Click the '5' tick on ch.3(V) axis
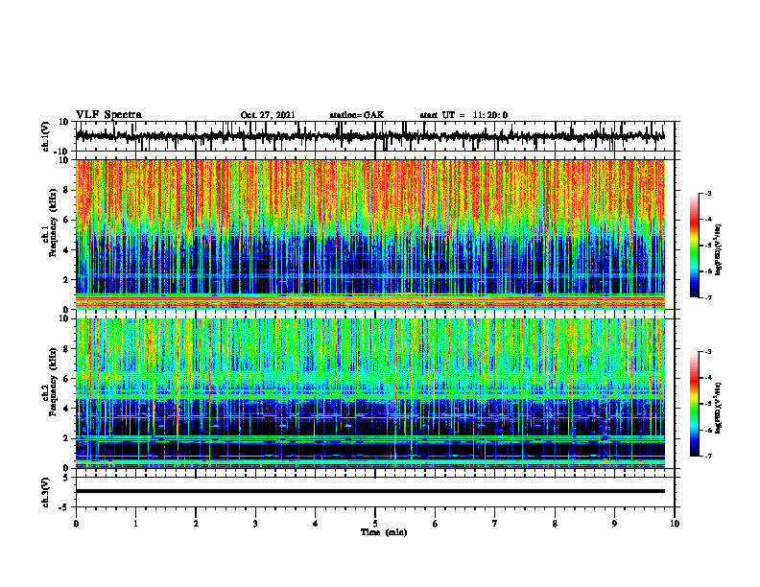The width and height of the screenshot is (760, 587). click(67, 478)
